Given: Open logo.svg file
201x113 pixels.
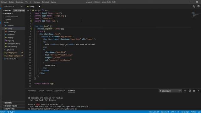Looking at the screenshot, I should [x=11, y=40].
